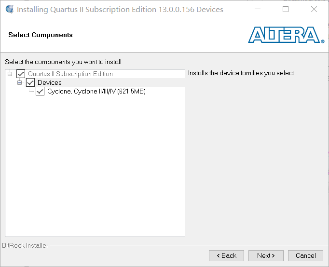
Task: Proceed by clicking the Next button
Action: tap(266, 255)
